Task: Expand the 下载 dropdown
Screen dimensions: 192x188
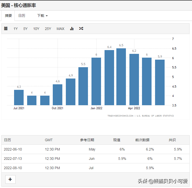Action: [x=42, y=16]
